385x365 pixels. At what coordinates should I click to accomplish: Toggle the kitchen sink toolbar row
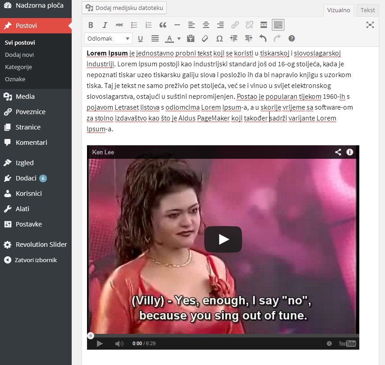pyautogui.click(x=278, y=25)
